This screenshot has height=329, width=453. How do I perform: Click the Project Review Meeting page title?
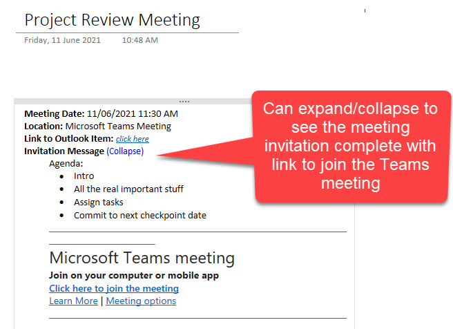click(112, 20)
